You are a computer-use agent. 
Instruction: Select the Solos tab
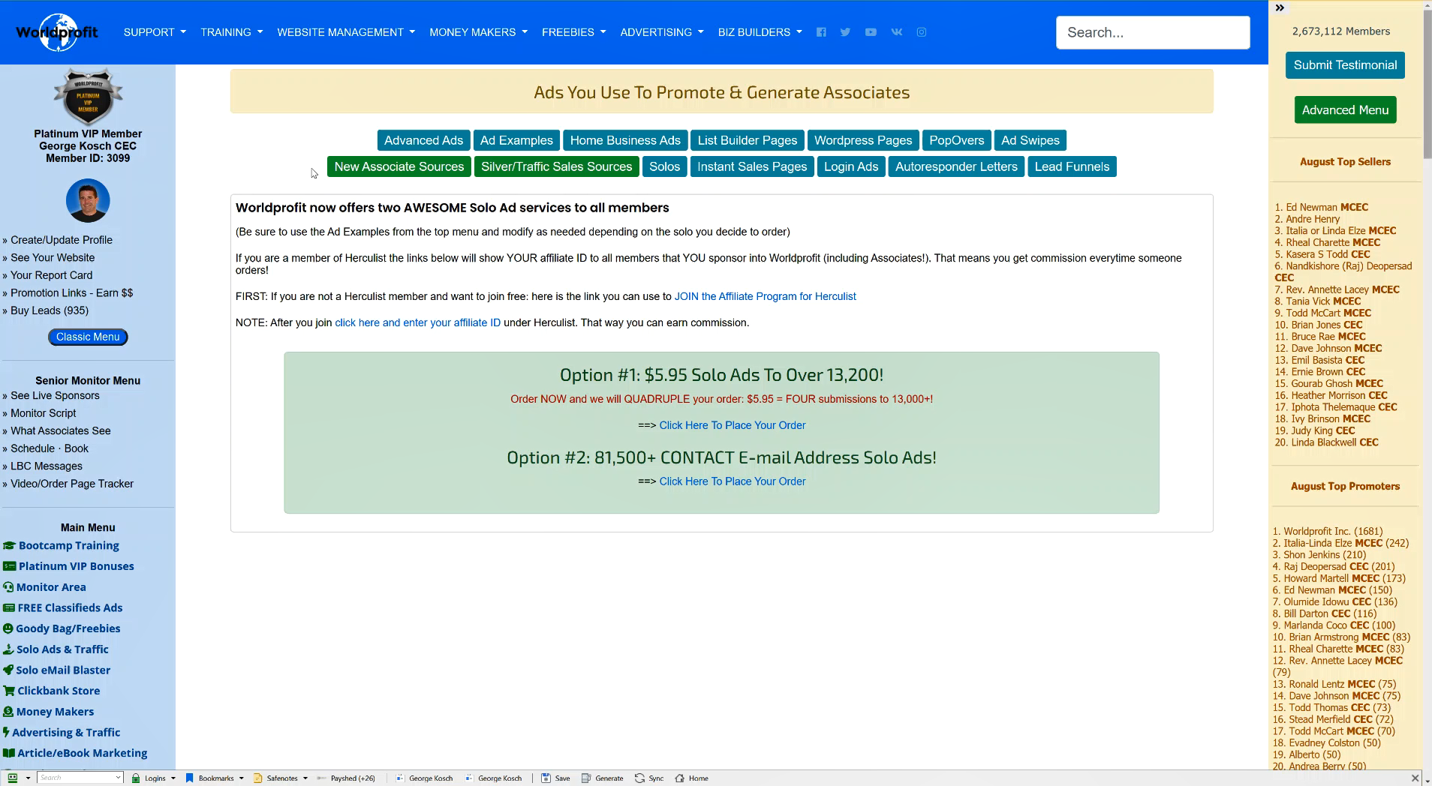point(664,166)
